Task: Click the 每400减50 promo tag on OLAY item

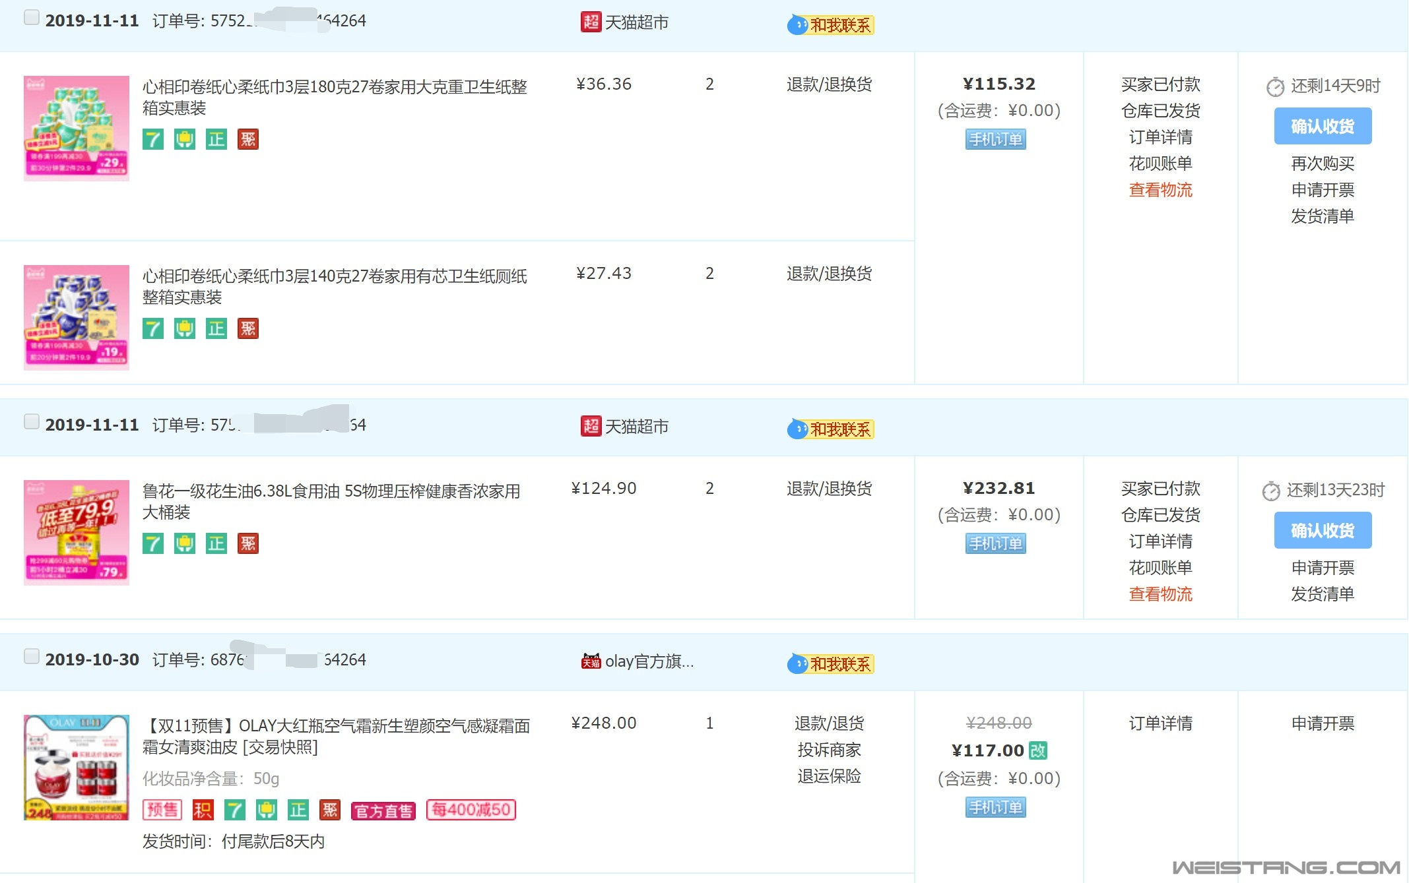Action: tap(471, 810)
